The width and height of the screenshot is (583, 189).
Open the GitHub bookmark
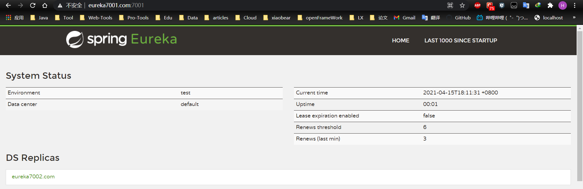coord(459,18)
